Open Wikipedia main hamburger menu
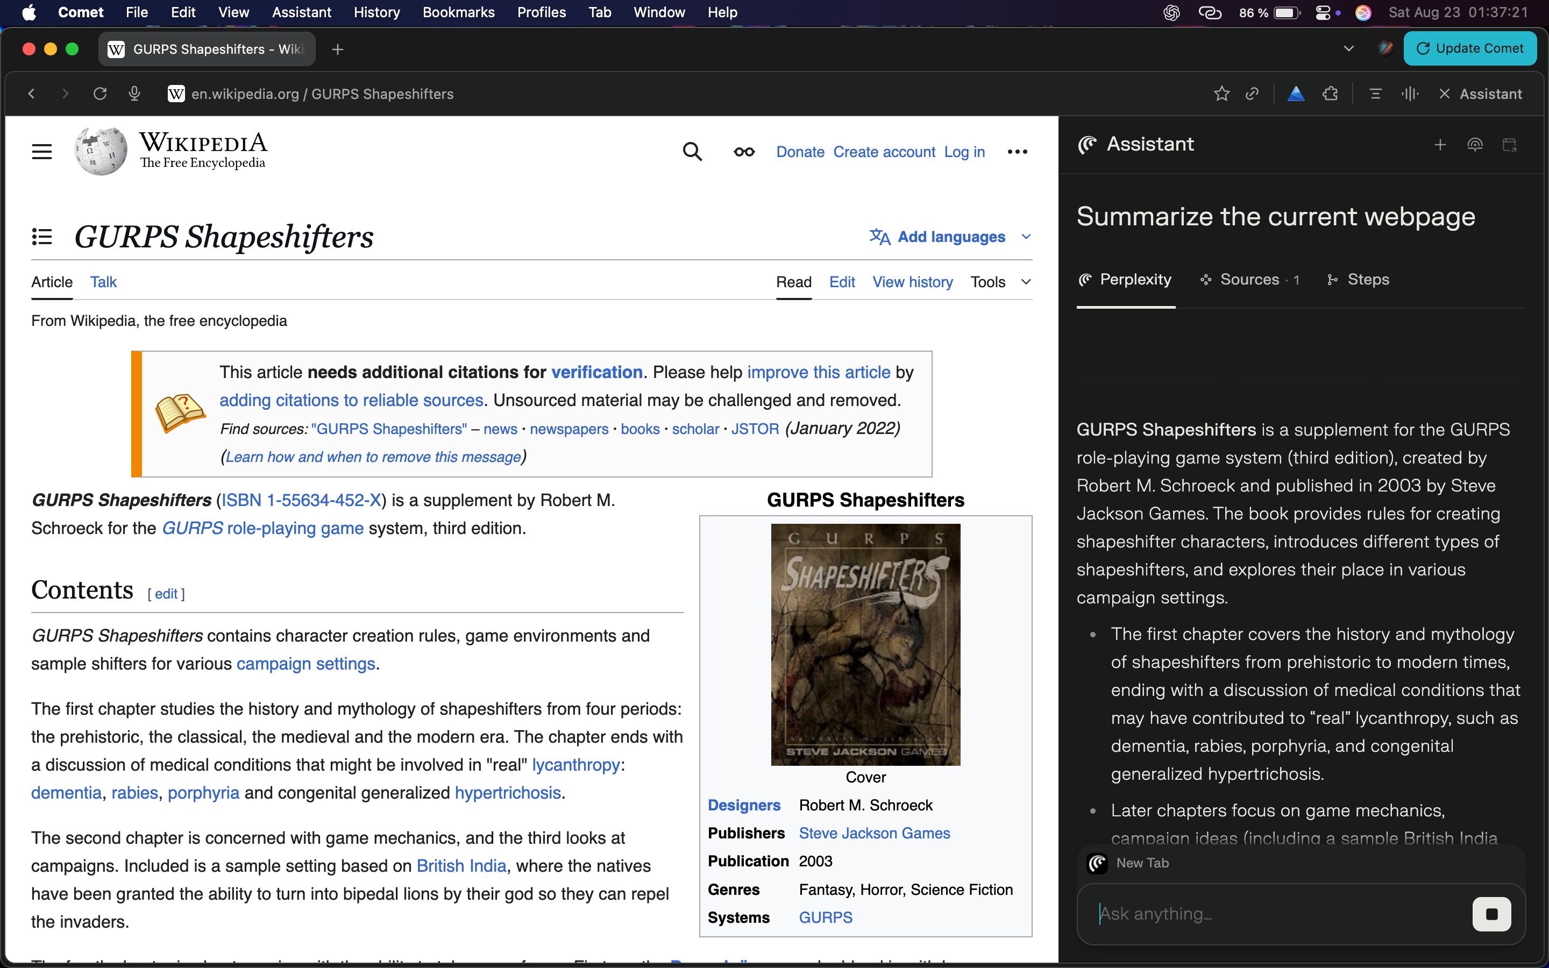The image size is (1549, 968). click(42, 152)
